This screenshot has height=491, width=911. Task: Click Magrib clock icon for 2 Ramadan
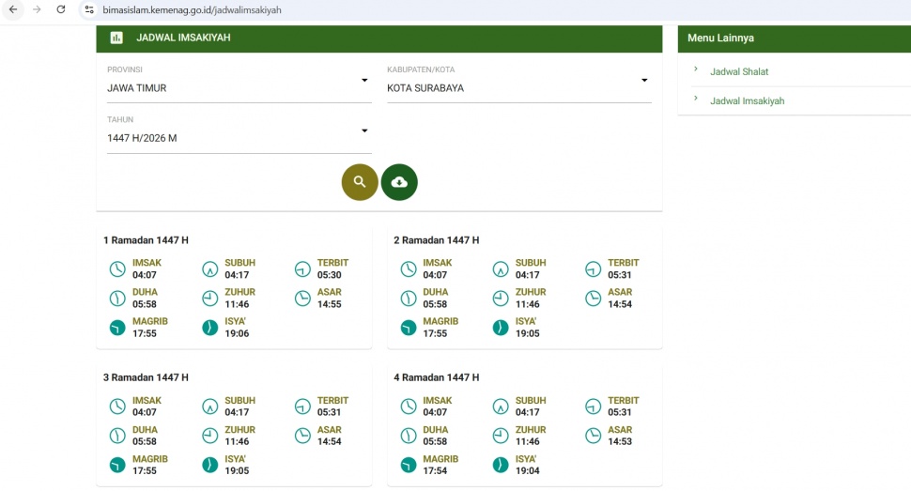(x=409, y=328)
